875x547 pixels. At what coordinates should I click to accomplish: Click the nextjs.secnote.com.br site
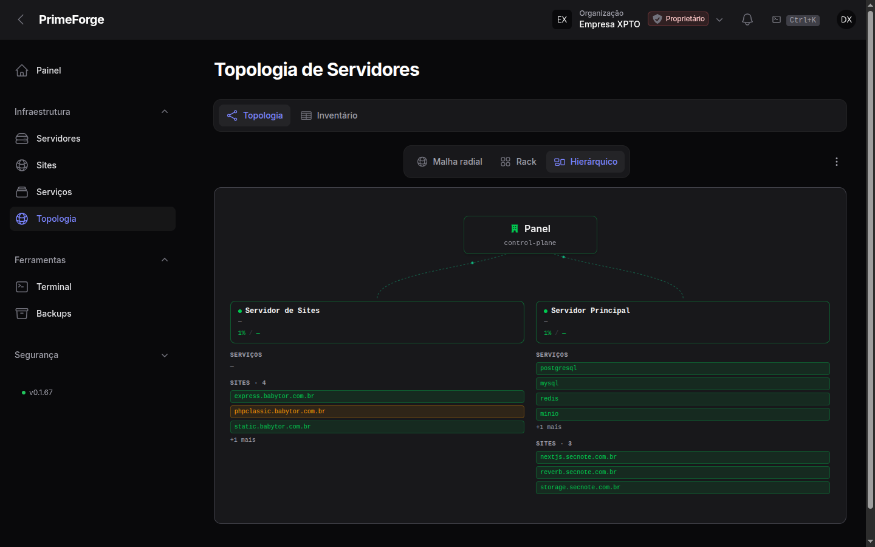point(683,457)
